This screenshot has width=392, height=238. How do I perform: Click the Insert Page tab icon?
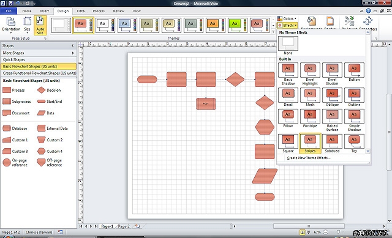[137, 226]
